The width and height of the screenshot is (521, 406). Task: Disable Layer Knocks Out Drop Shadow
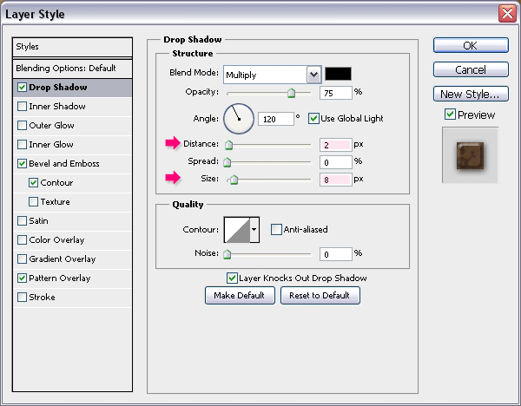[x=232, y=278]
